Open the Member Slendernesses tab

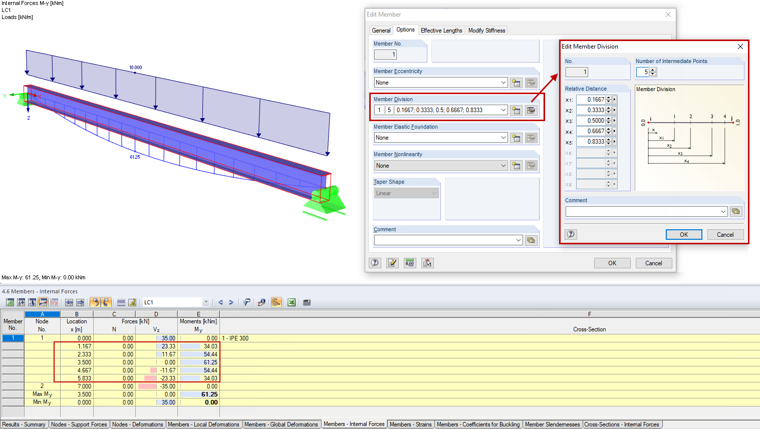[552, 424]
